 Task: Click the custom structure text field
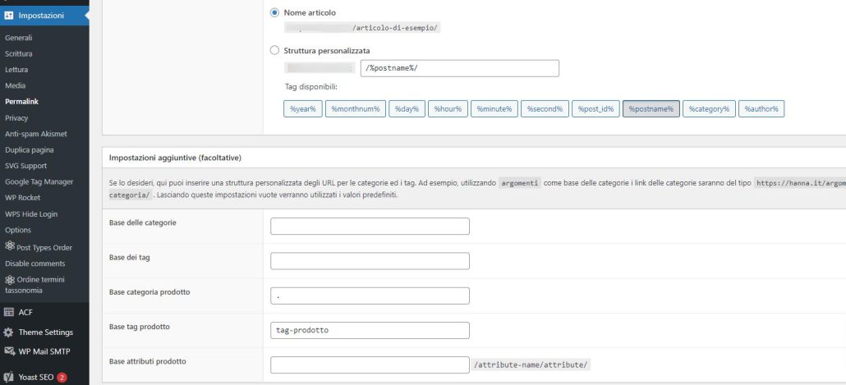click(459, 68)
